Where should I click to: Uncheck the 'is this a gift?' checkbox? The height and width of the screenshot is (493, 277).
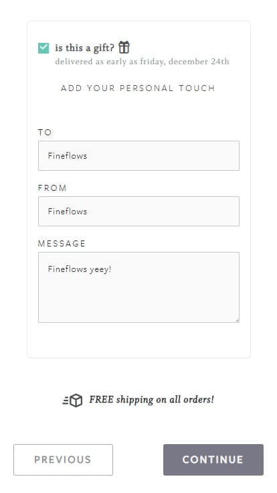point(43,48)
